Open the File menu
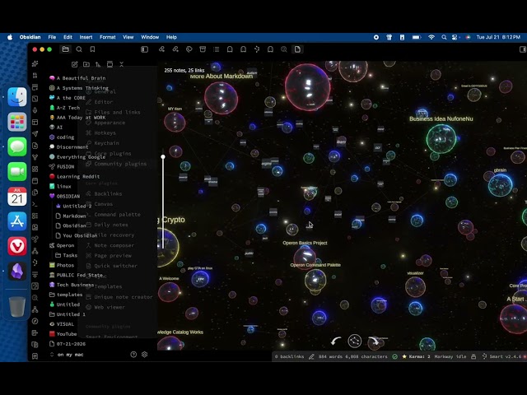 tap(52, 37)
